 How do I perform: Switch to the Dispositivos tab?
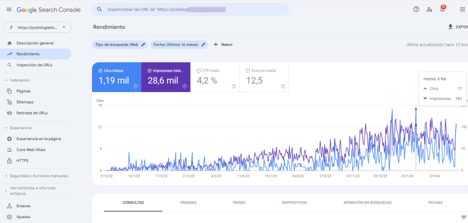294,202
